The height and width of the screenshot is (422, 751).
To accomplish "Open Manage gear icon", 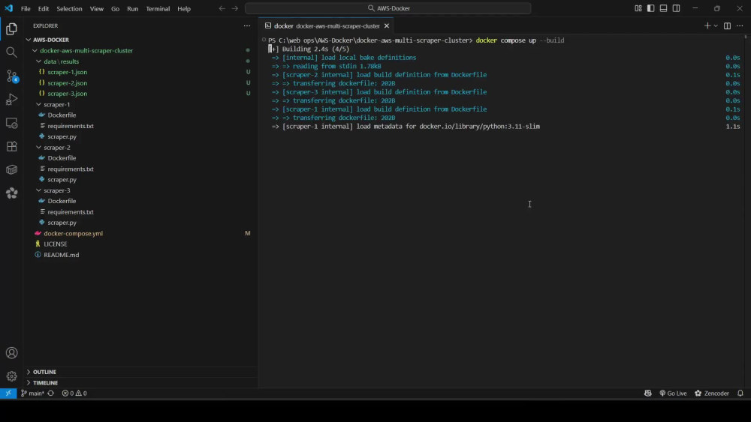I will (x=11, y=376).
